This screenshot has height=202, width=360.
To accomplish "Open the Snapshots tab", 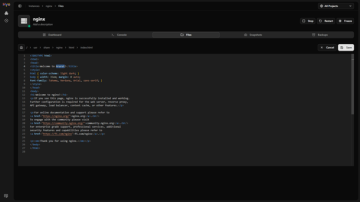I will tap(253, 35).
